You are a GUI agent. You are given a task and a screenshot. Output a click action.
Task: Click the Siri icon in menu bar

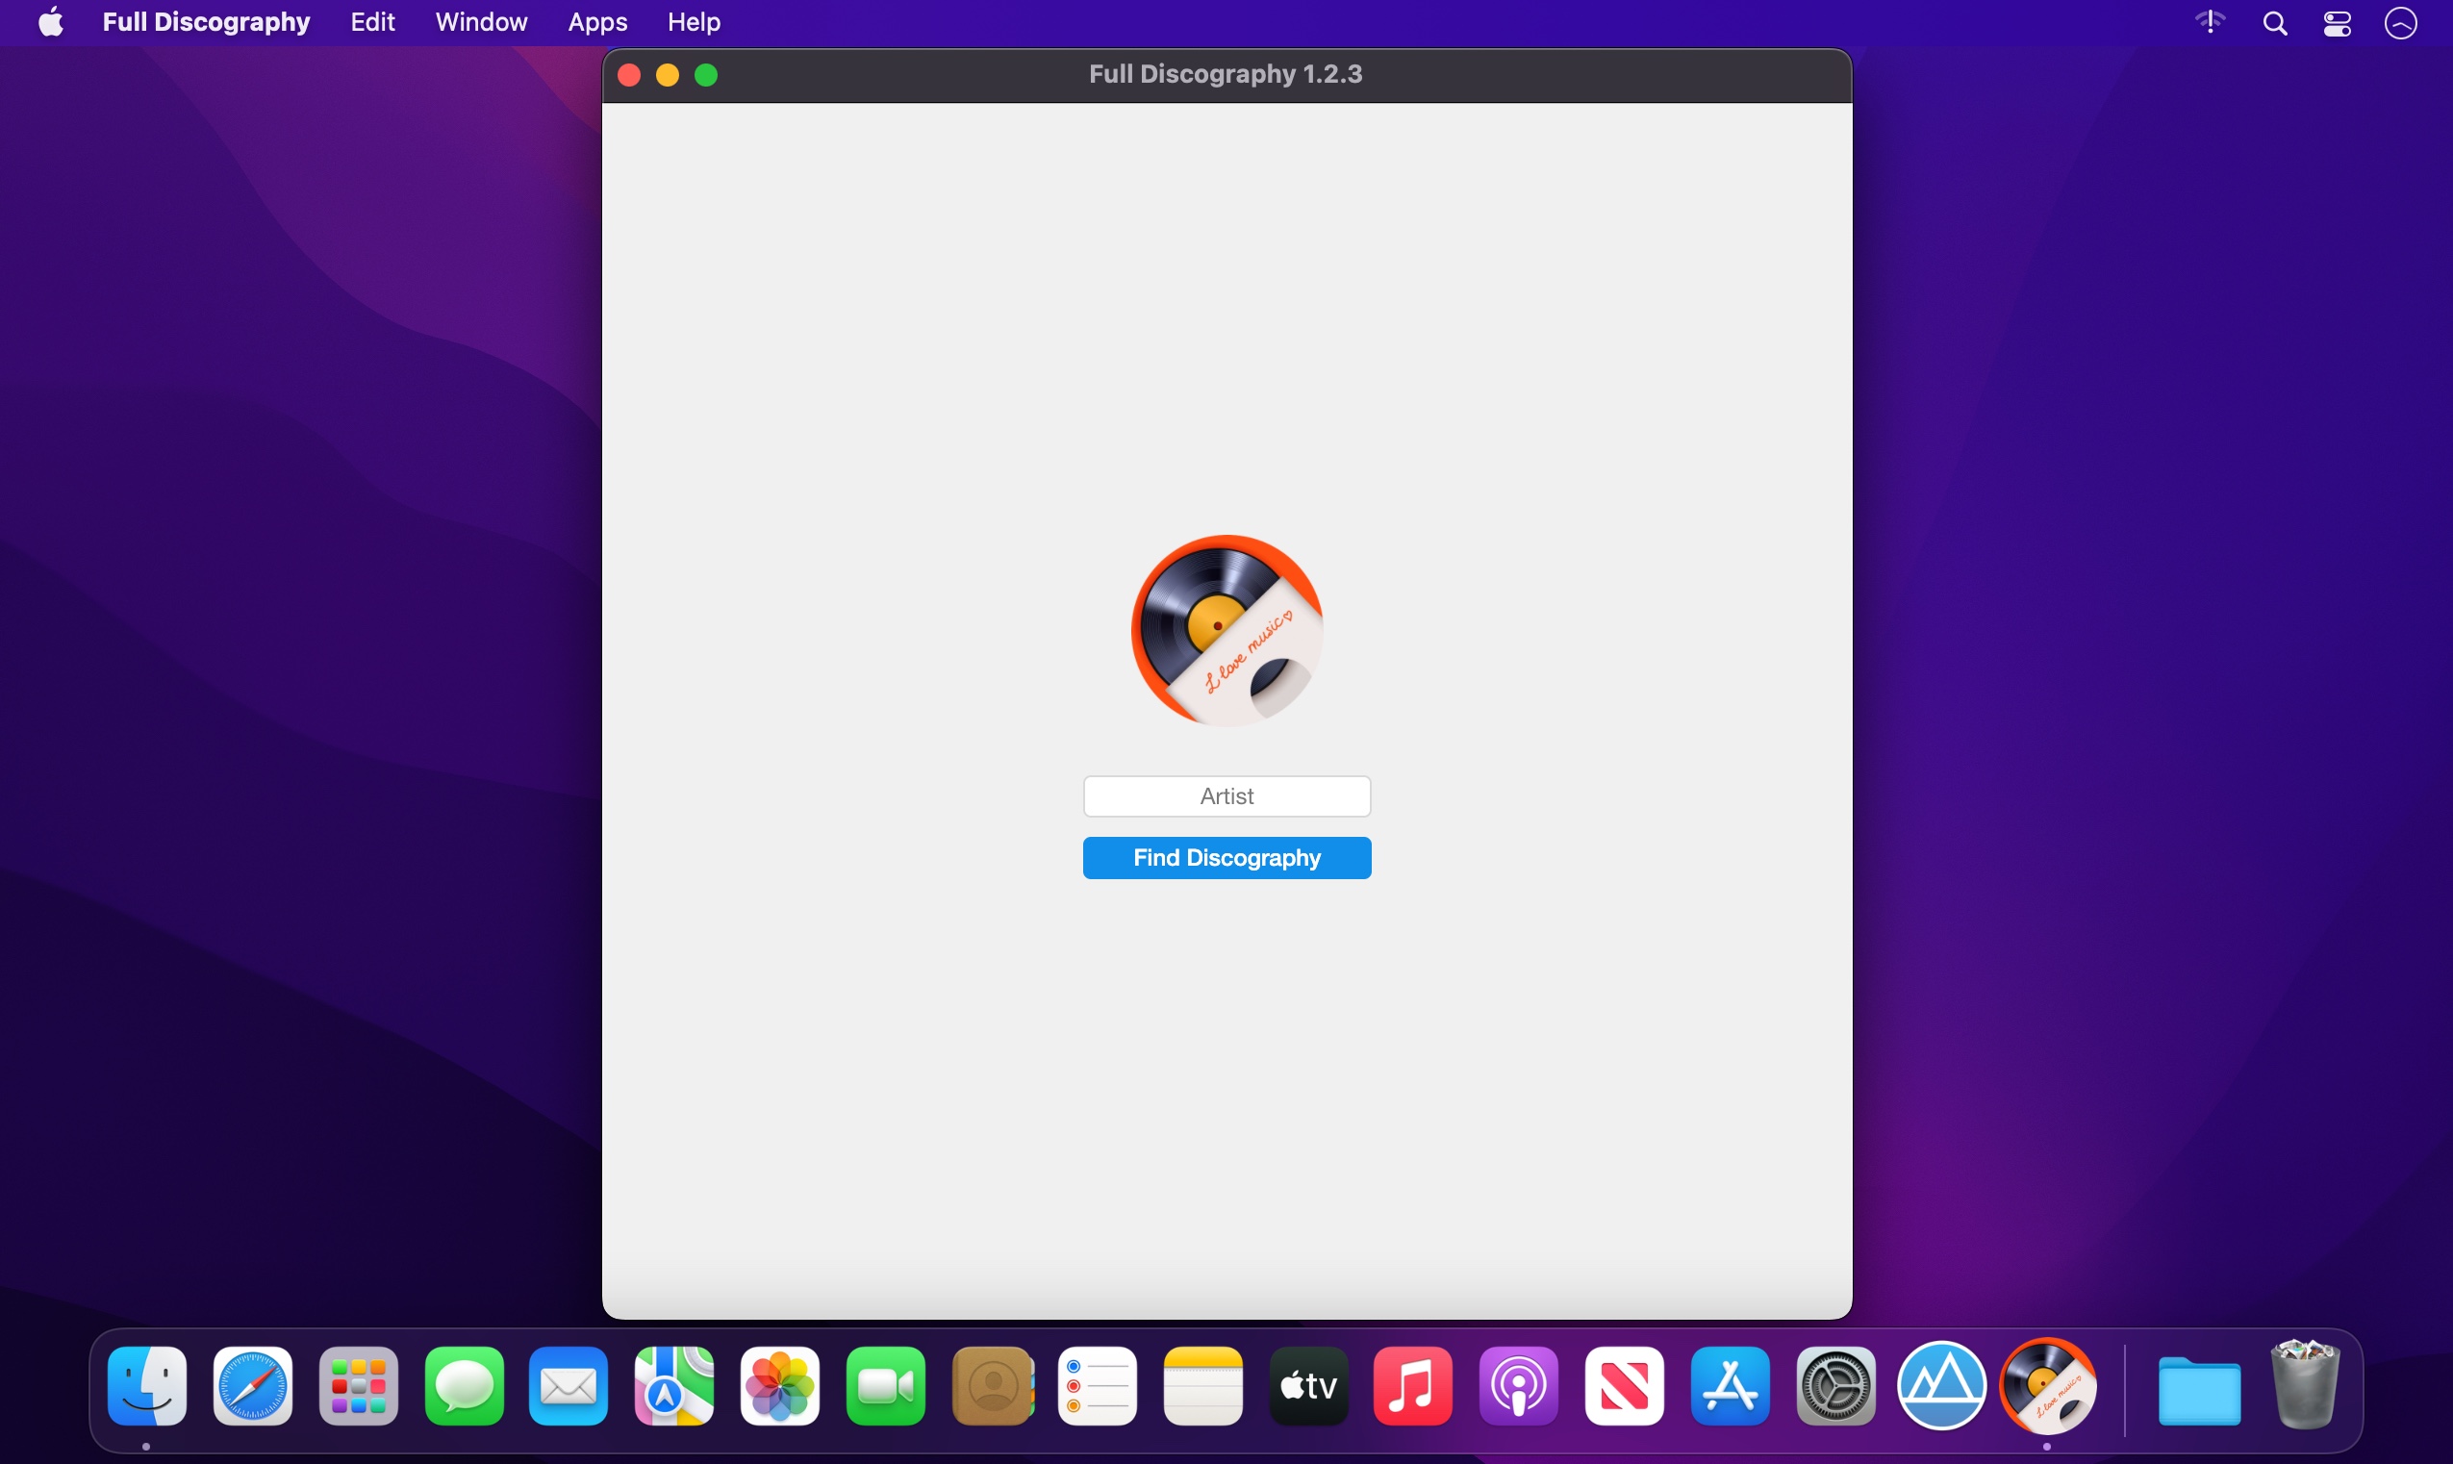click(x=2401, y=23)
